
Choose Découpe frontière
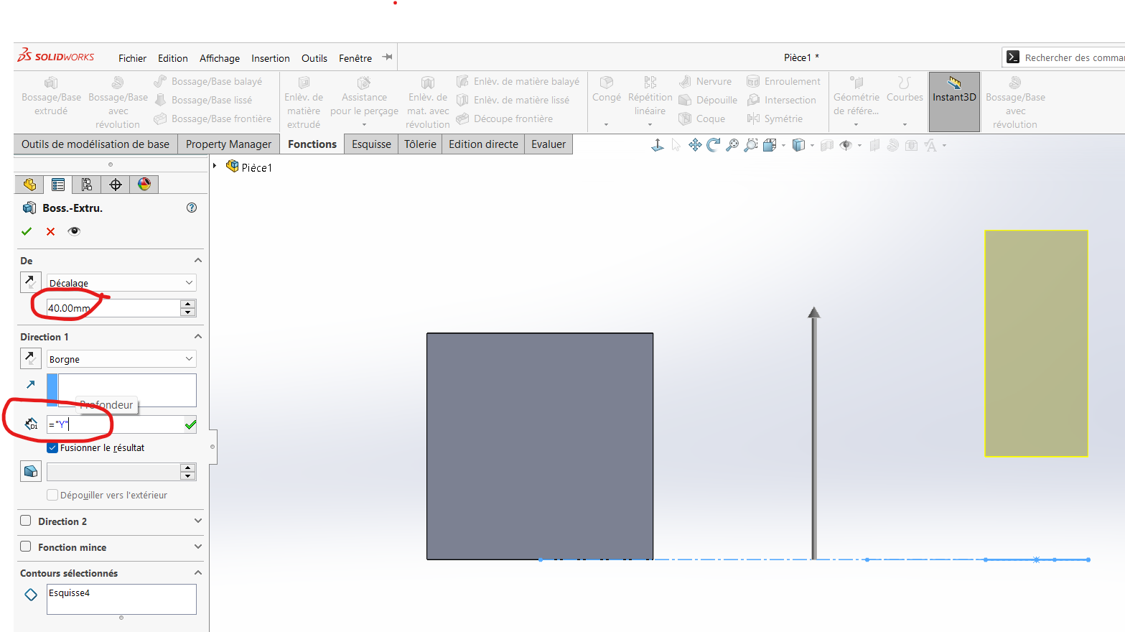[505, 118]
